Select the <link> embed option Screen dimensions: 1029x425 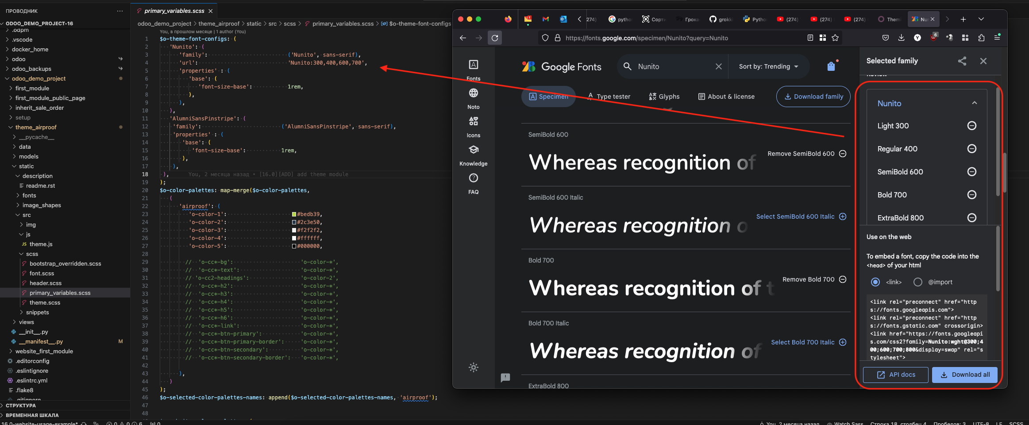875,282
